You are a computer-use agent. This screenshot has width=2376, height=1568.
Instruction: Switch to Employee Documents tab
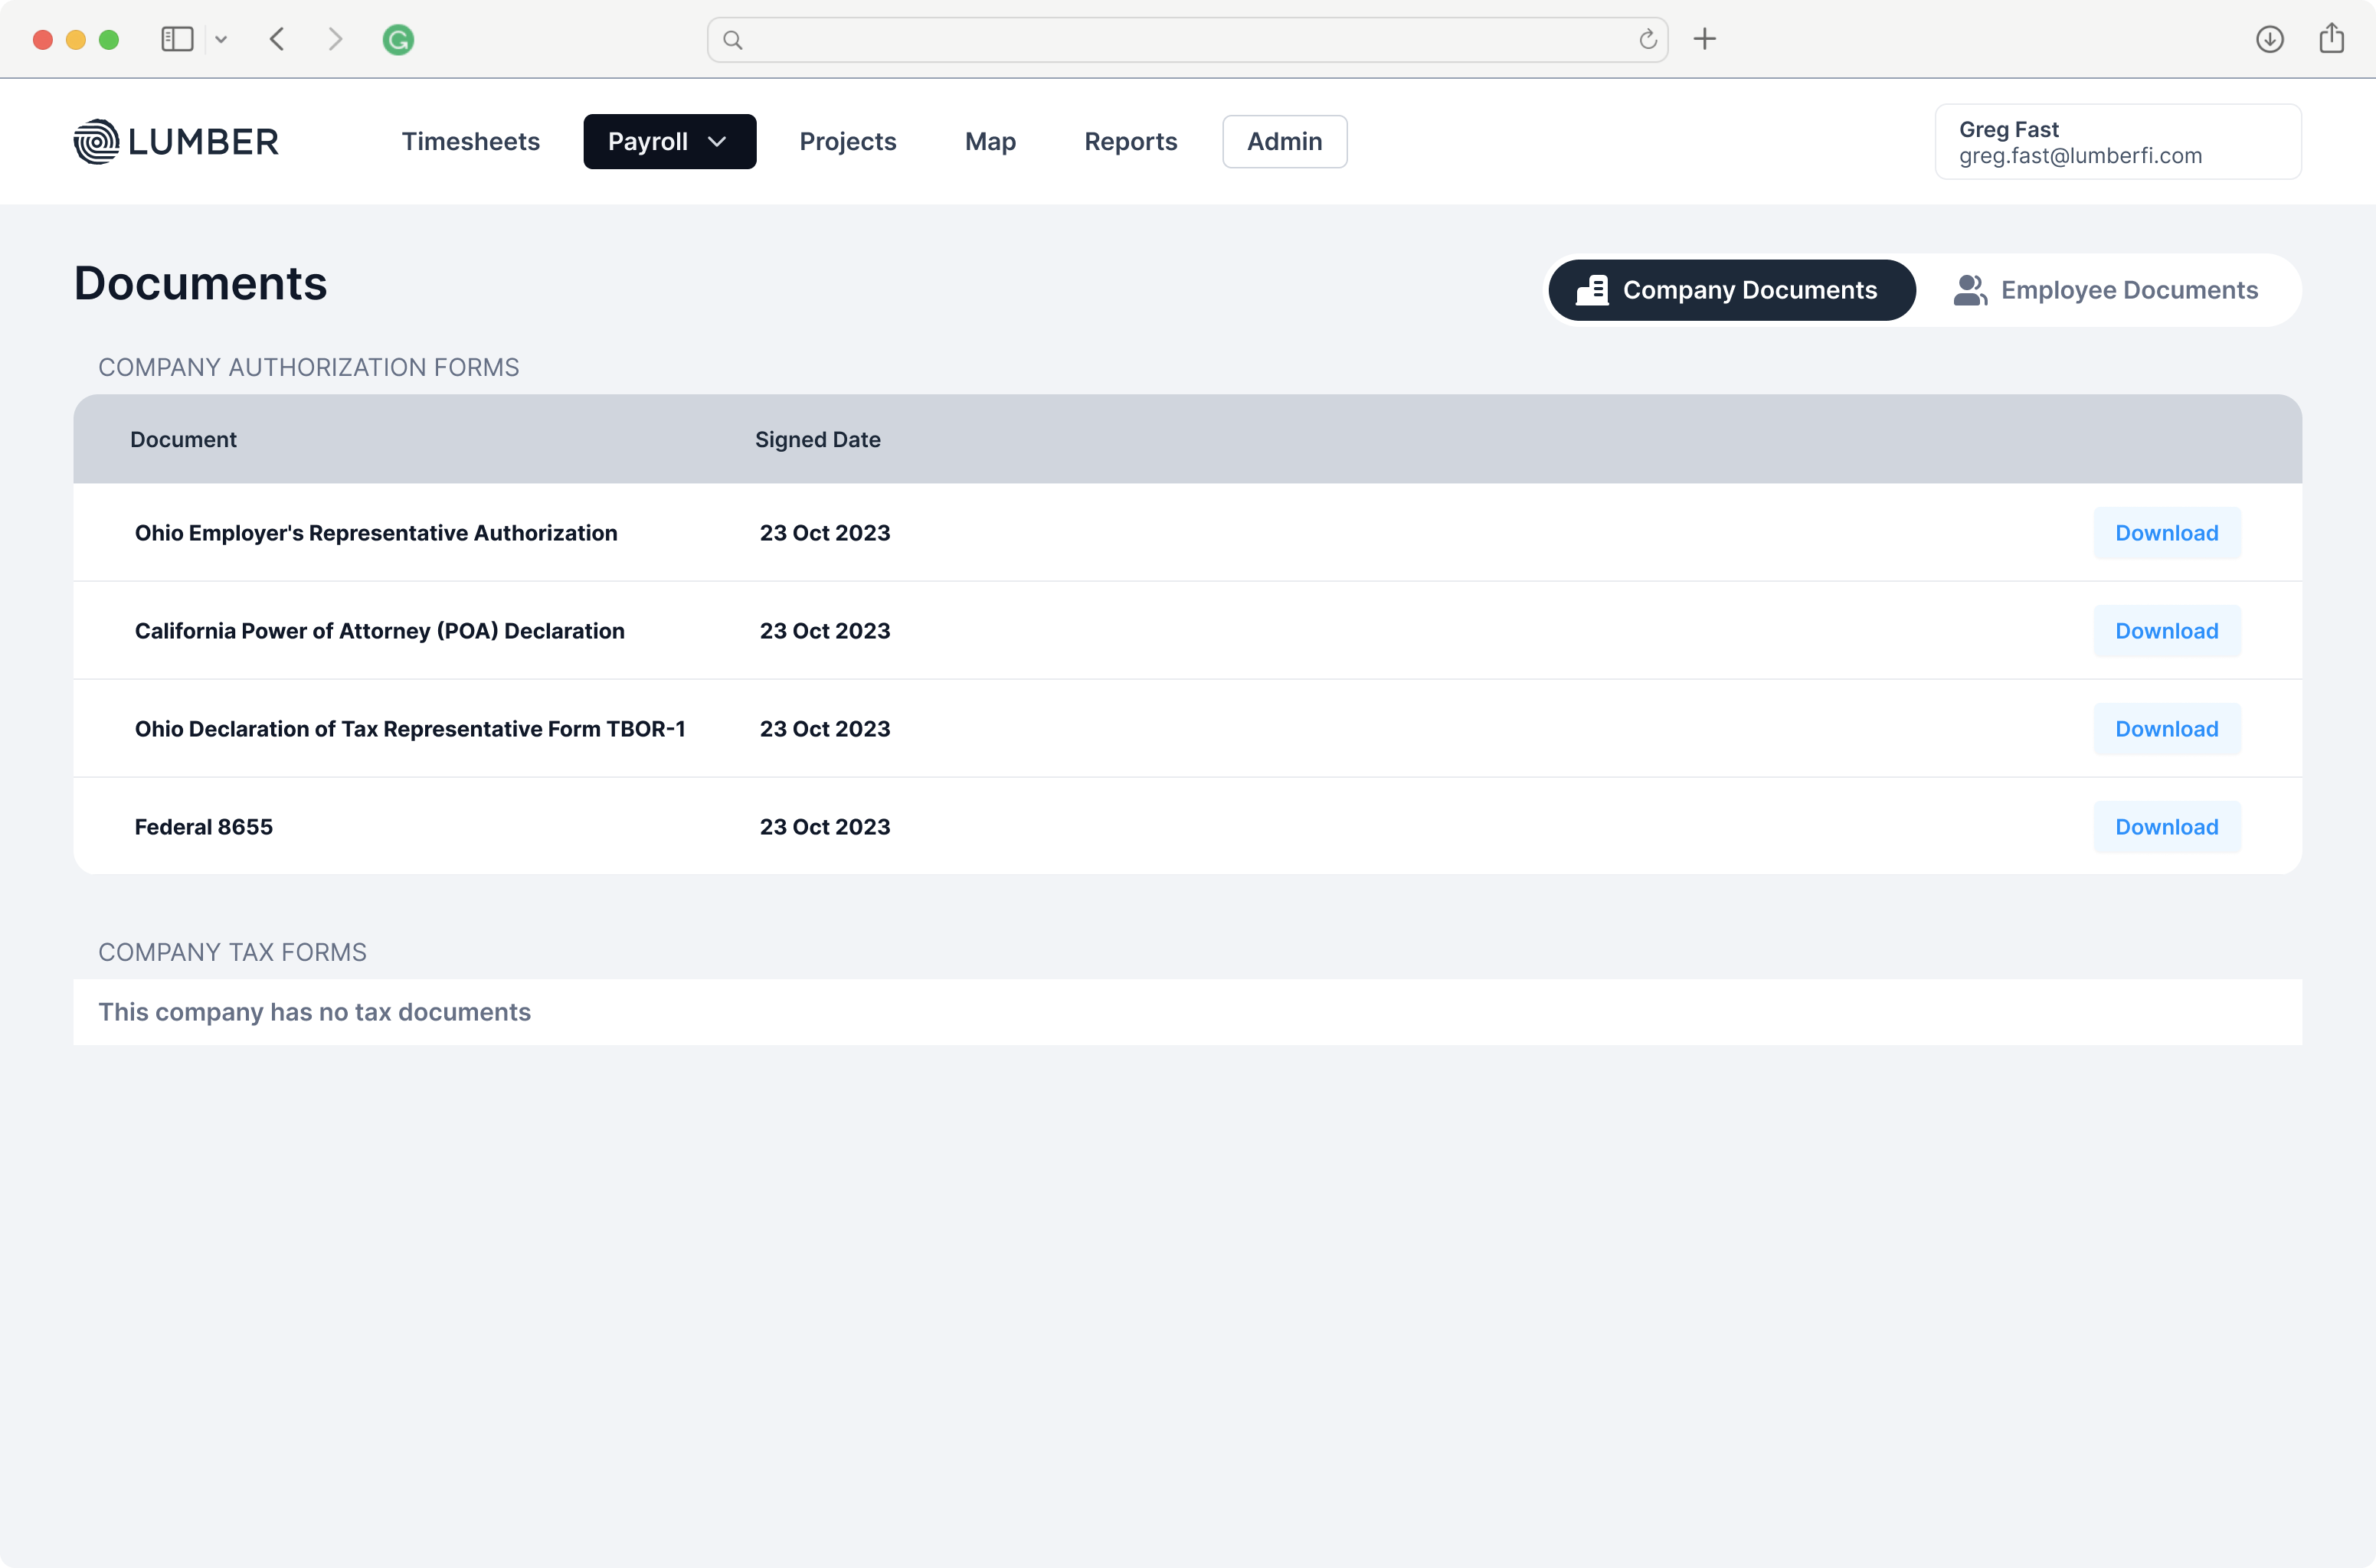pyautogui.click(x=2106, y=290)
